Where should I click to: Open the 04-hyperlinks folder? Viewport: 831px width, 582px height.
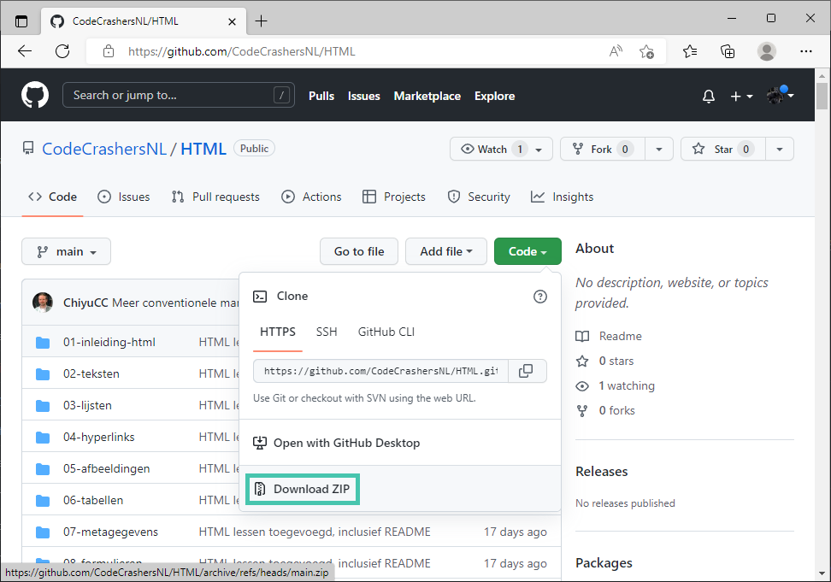tap(99, 437)
